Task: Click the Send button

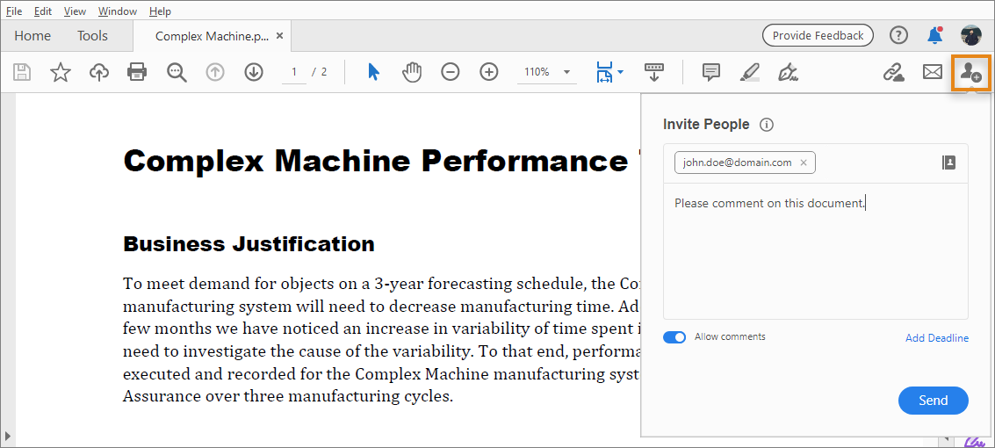Action: click(933, 401)
